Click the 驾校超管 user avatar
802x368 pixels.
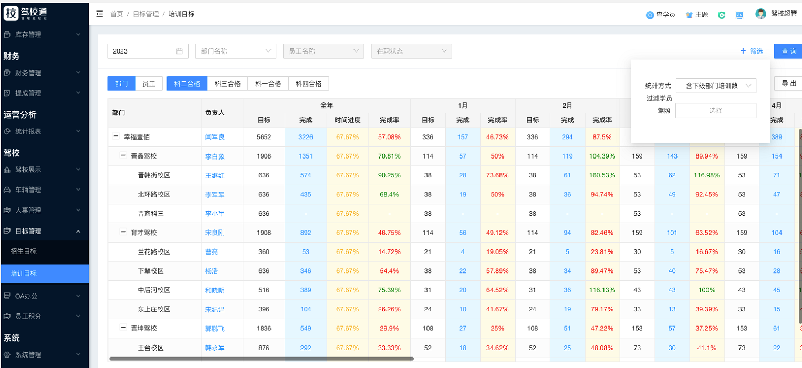coord(761,14)
